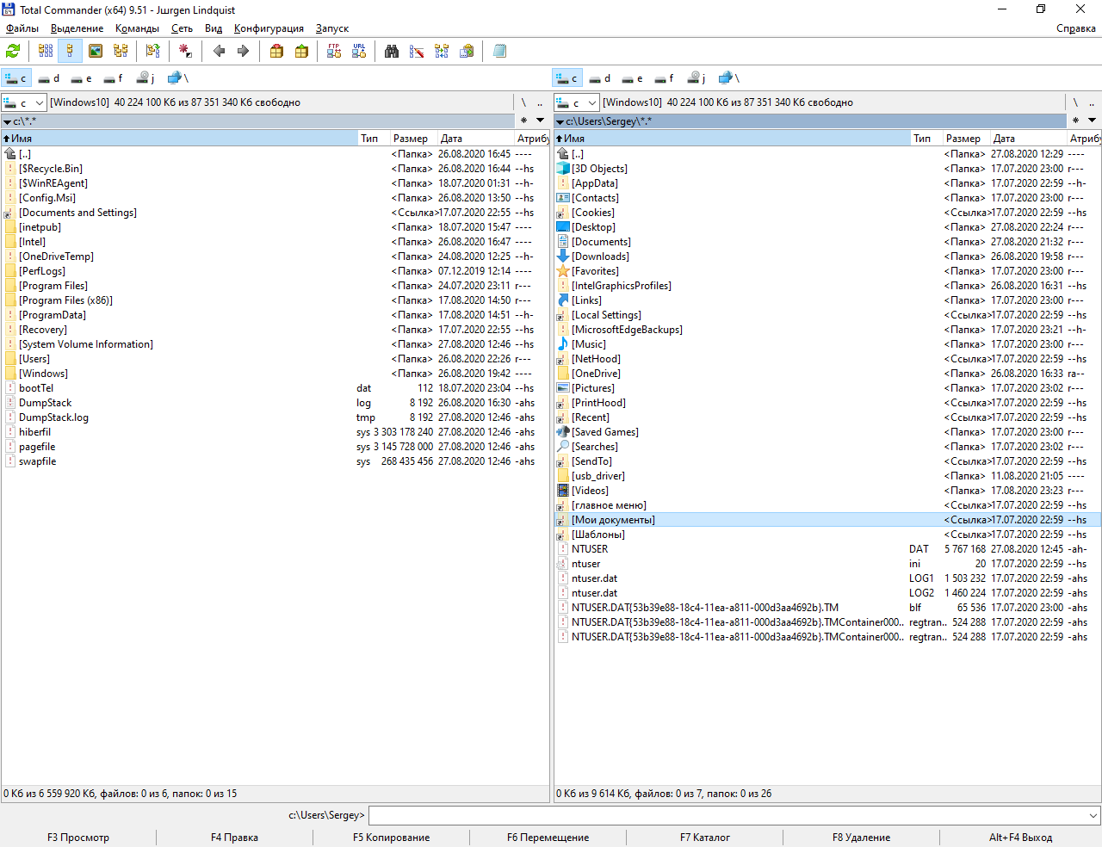Open the FTP connect icon
Viewport: 1102px width, 847px height.
click(x=334, y=51)
